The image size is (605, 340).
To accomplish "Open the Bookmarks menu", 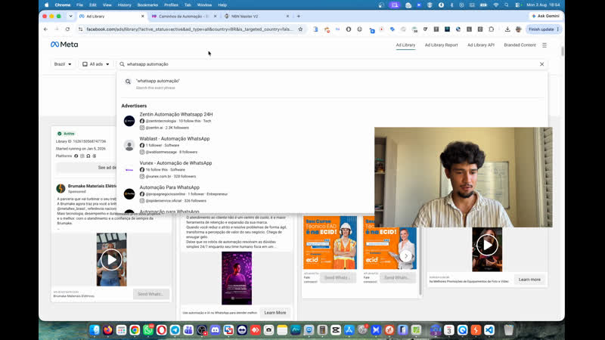I will point(147,5).
